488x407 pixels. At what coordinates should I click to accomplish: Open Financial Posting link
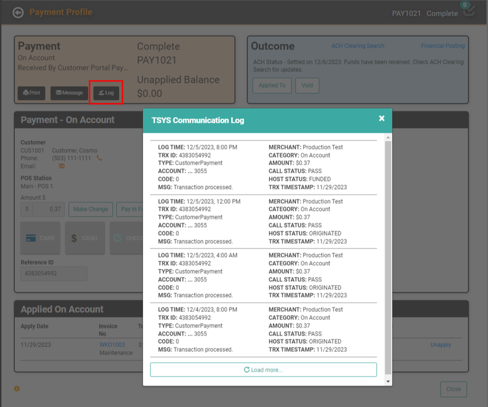tap(443, 46)
